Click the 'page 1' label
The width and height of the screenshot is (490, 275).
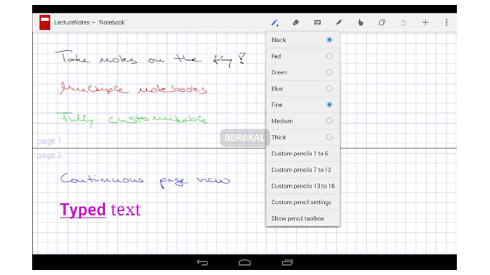click(x=49, y=141)
